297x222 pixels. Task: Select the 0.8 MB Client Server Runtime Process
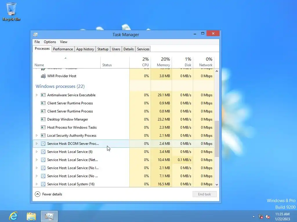tap(124, 111)
